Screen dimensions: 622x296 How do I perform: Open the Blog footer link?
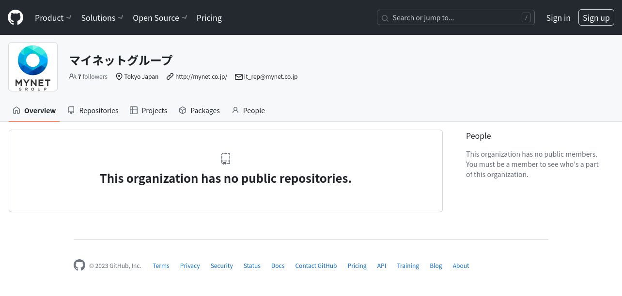[x=436, y=266]
